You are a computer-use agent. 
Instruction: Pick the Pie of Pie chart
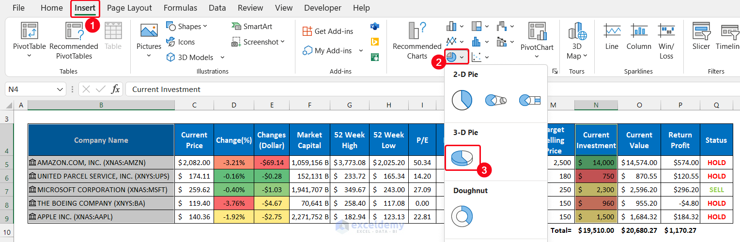(x=496, y=100)
